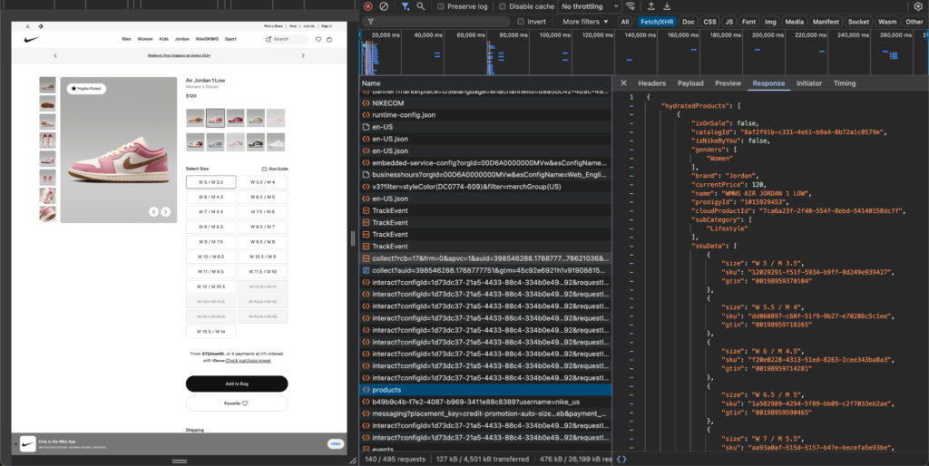
Task: Open Men navigation menu
Action: [126, 39]
